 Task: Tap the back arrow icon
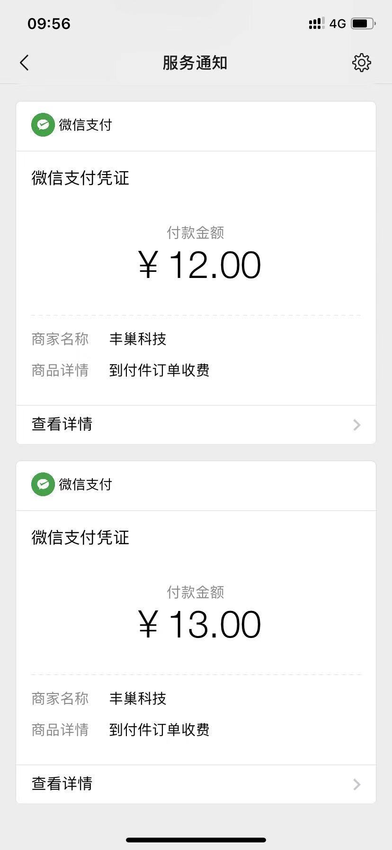pyautogui.click(x=25, y=63)
